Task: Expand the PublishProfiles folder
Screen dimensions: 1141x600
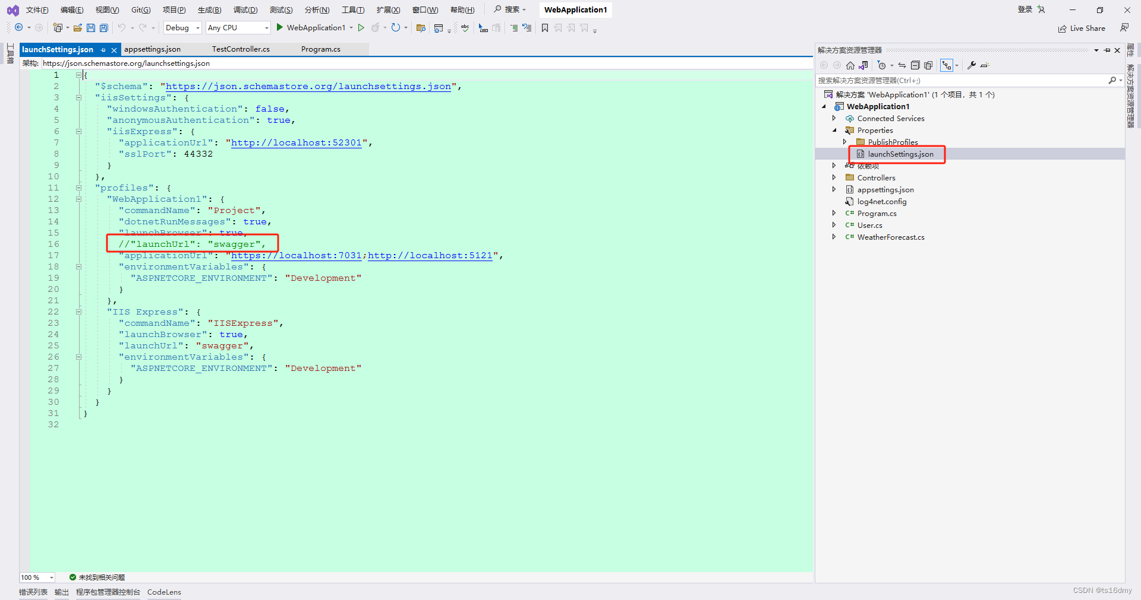Action: click(844, 142)
